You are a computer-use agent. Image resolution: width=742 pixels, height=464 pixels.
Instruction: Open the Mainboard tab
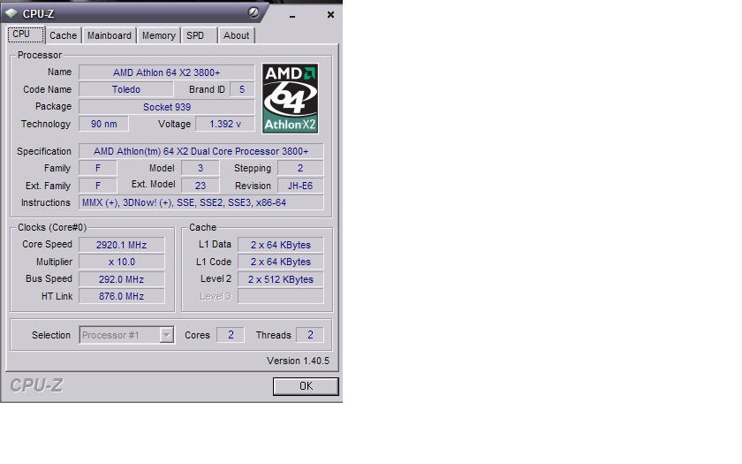coord(110,35)
